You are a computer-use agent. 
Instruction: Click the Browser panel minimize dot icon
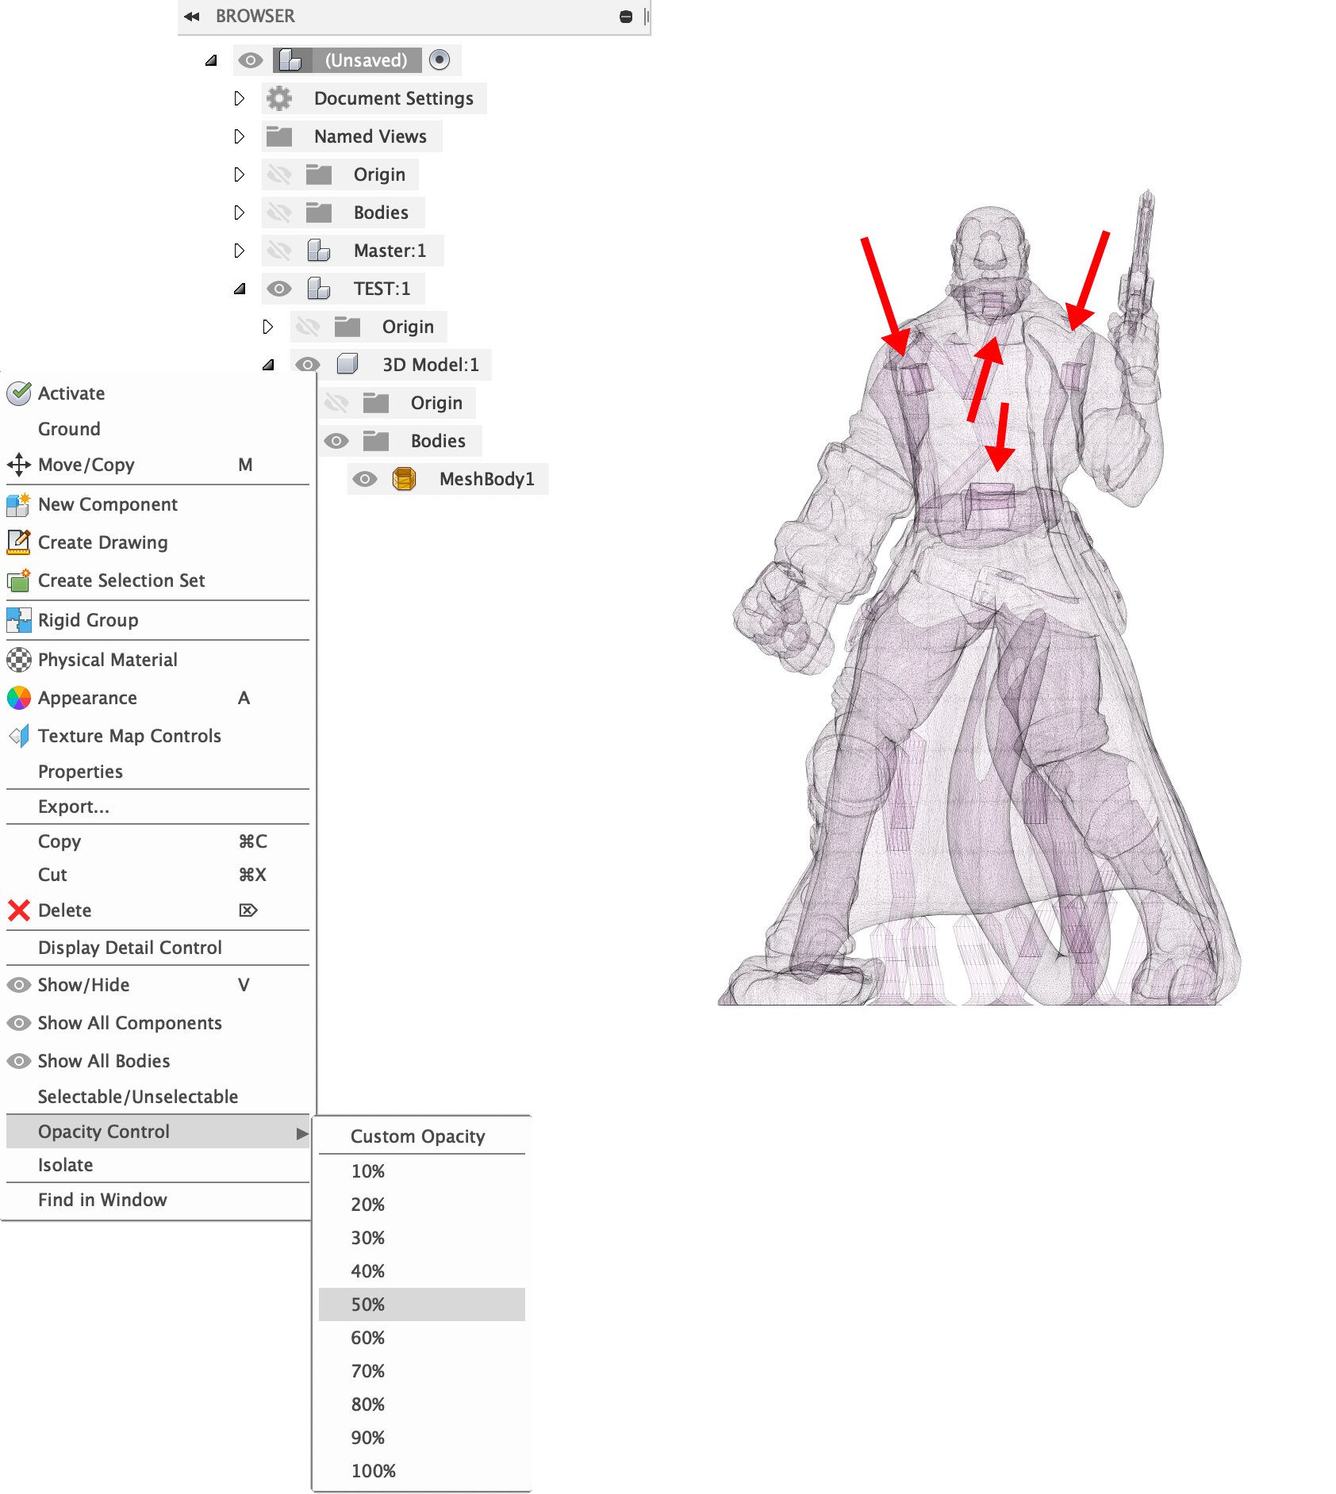(x=625, y=17)
